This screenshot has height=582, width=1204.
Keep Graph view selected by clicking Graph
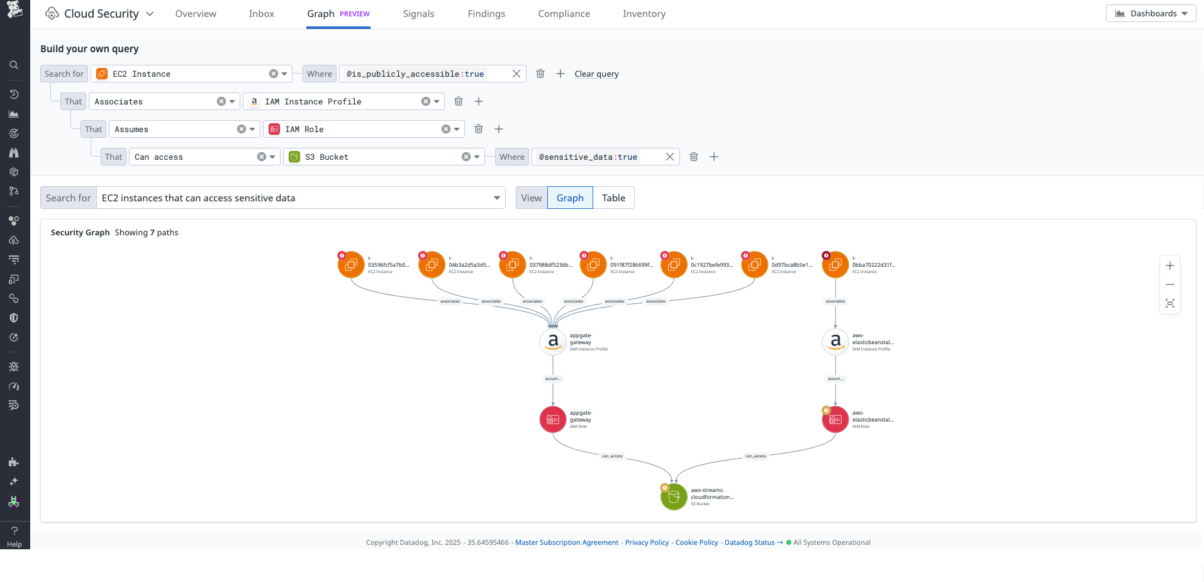point(569,198)
